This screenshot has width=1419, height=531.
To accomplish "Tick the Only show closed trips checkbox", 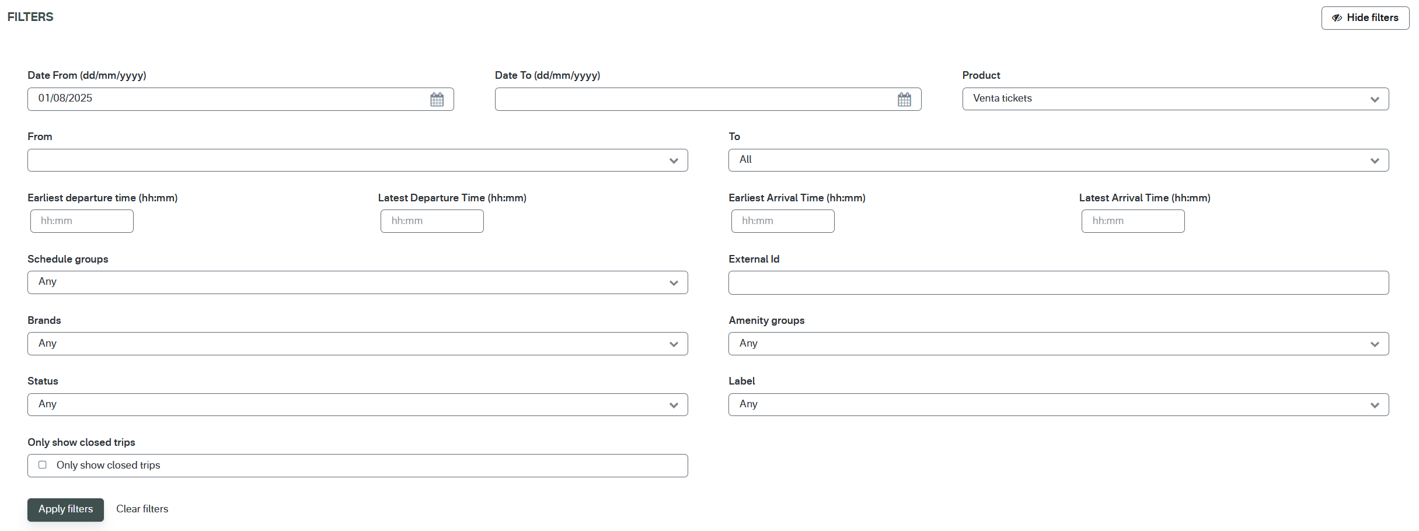I will [43, 465].
